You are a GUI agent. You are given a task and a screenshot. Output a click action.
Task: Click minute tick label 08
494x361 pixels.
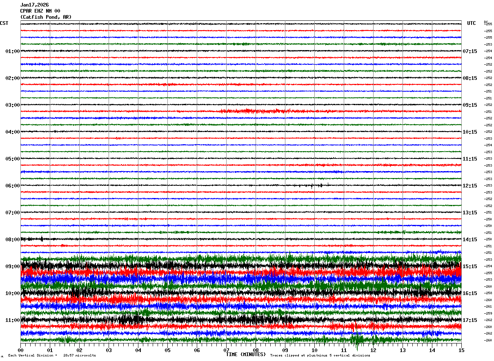(x=256, y=350)
